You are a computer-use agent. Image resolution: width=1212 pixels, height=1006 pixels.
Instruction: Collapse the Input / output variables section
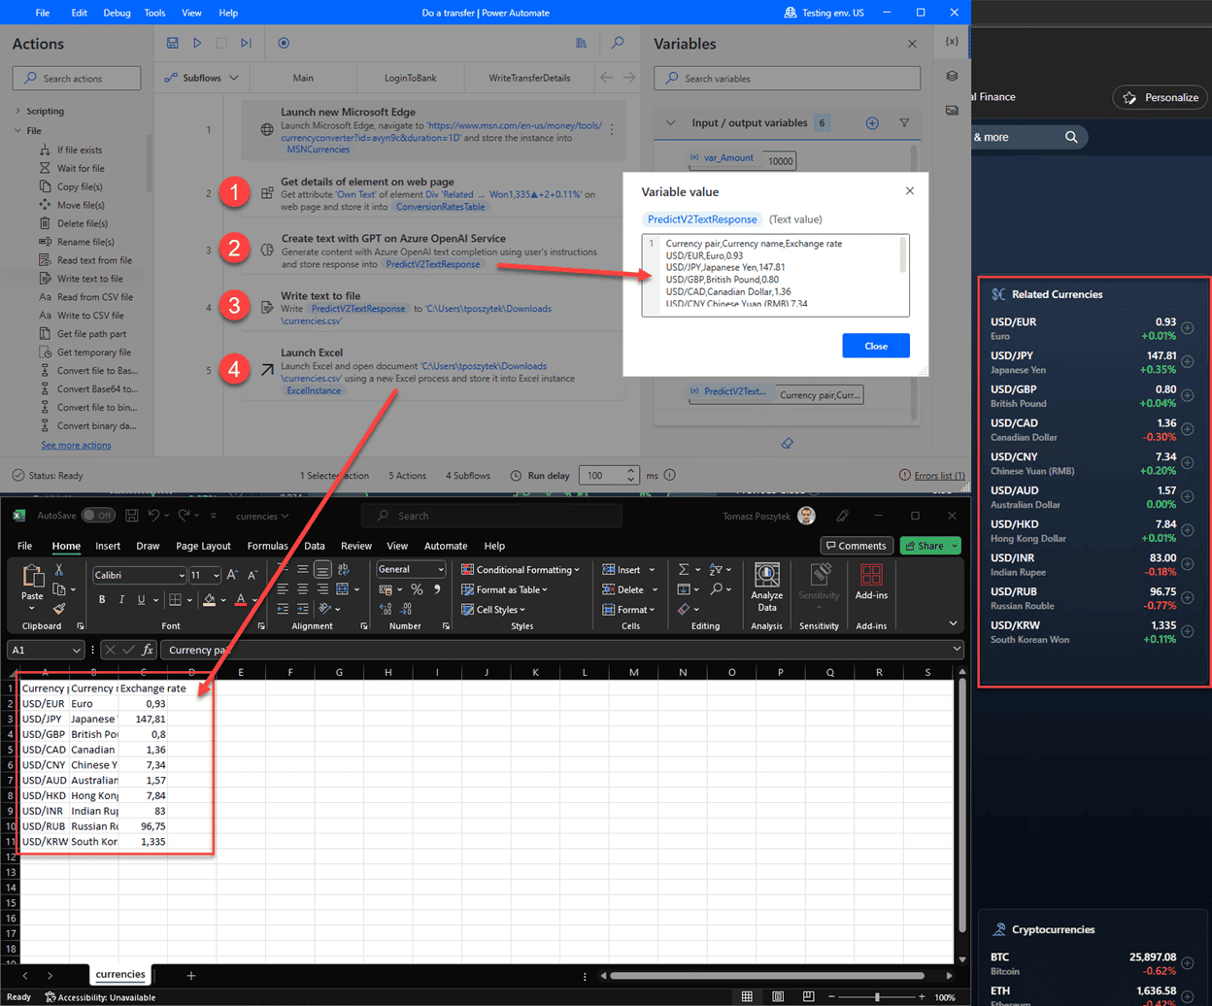coord(669,123)
